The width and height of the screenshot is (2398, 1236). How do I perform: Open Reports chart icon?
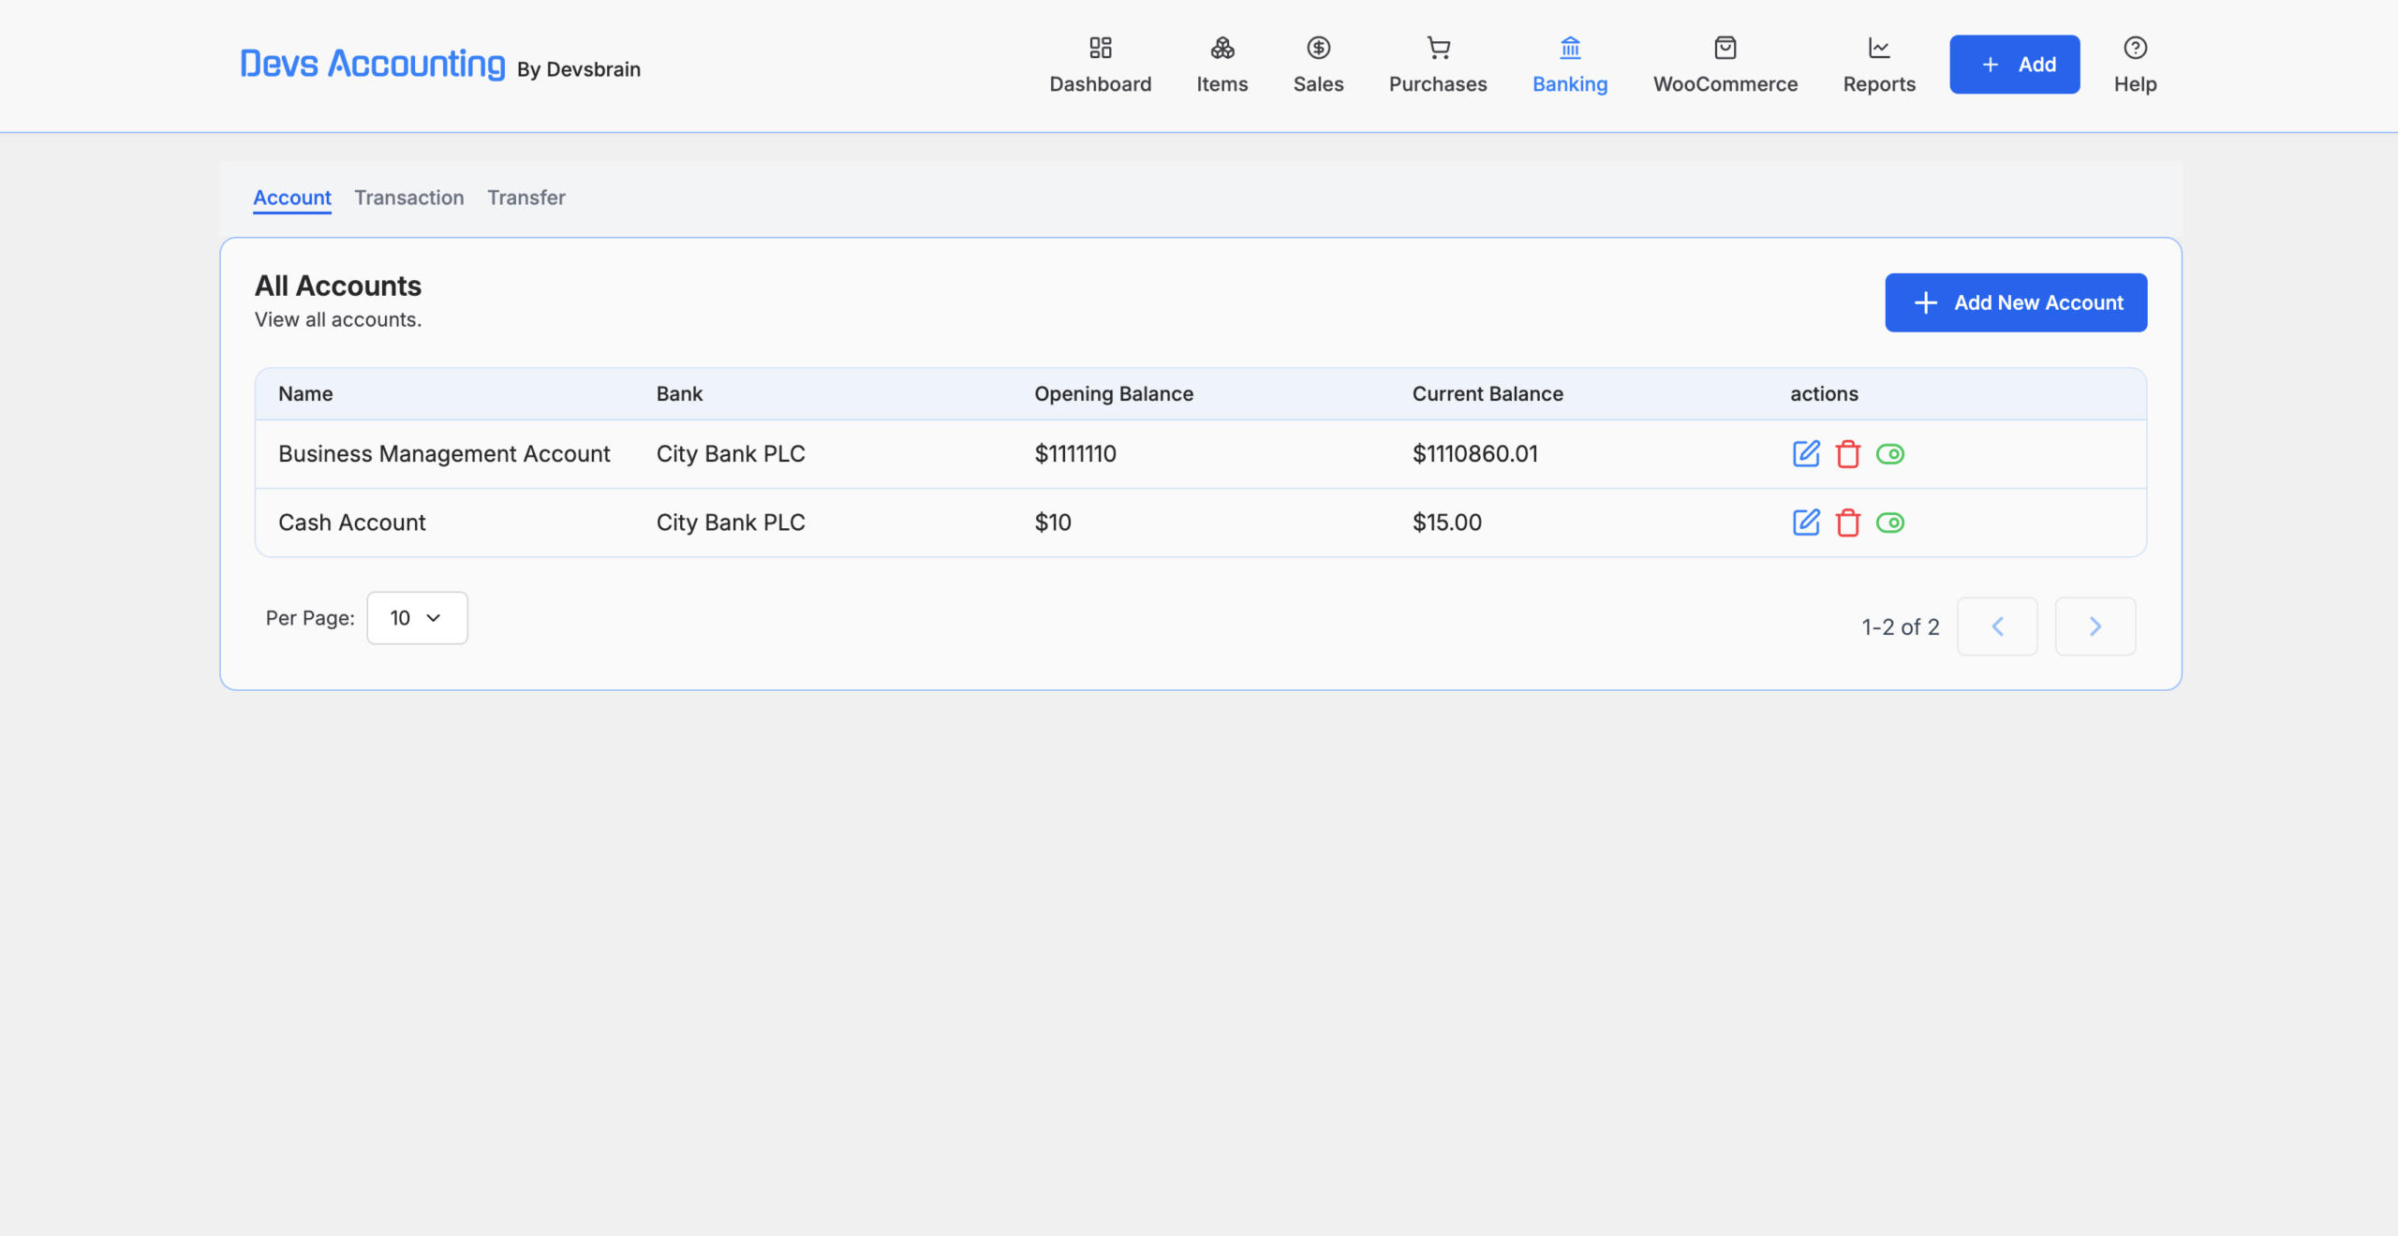coord(1879,48)
